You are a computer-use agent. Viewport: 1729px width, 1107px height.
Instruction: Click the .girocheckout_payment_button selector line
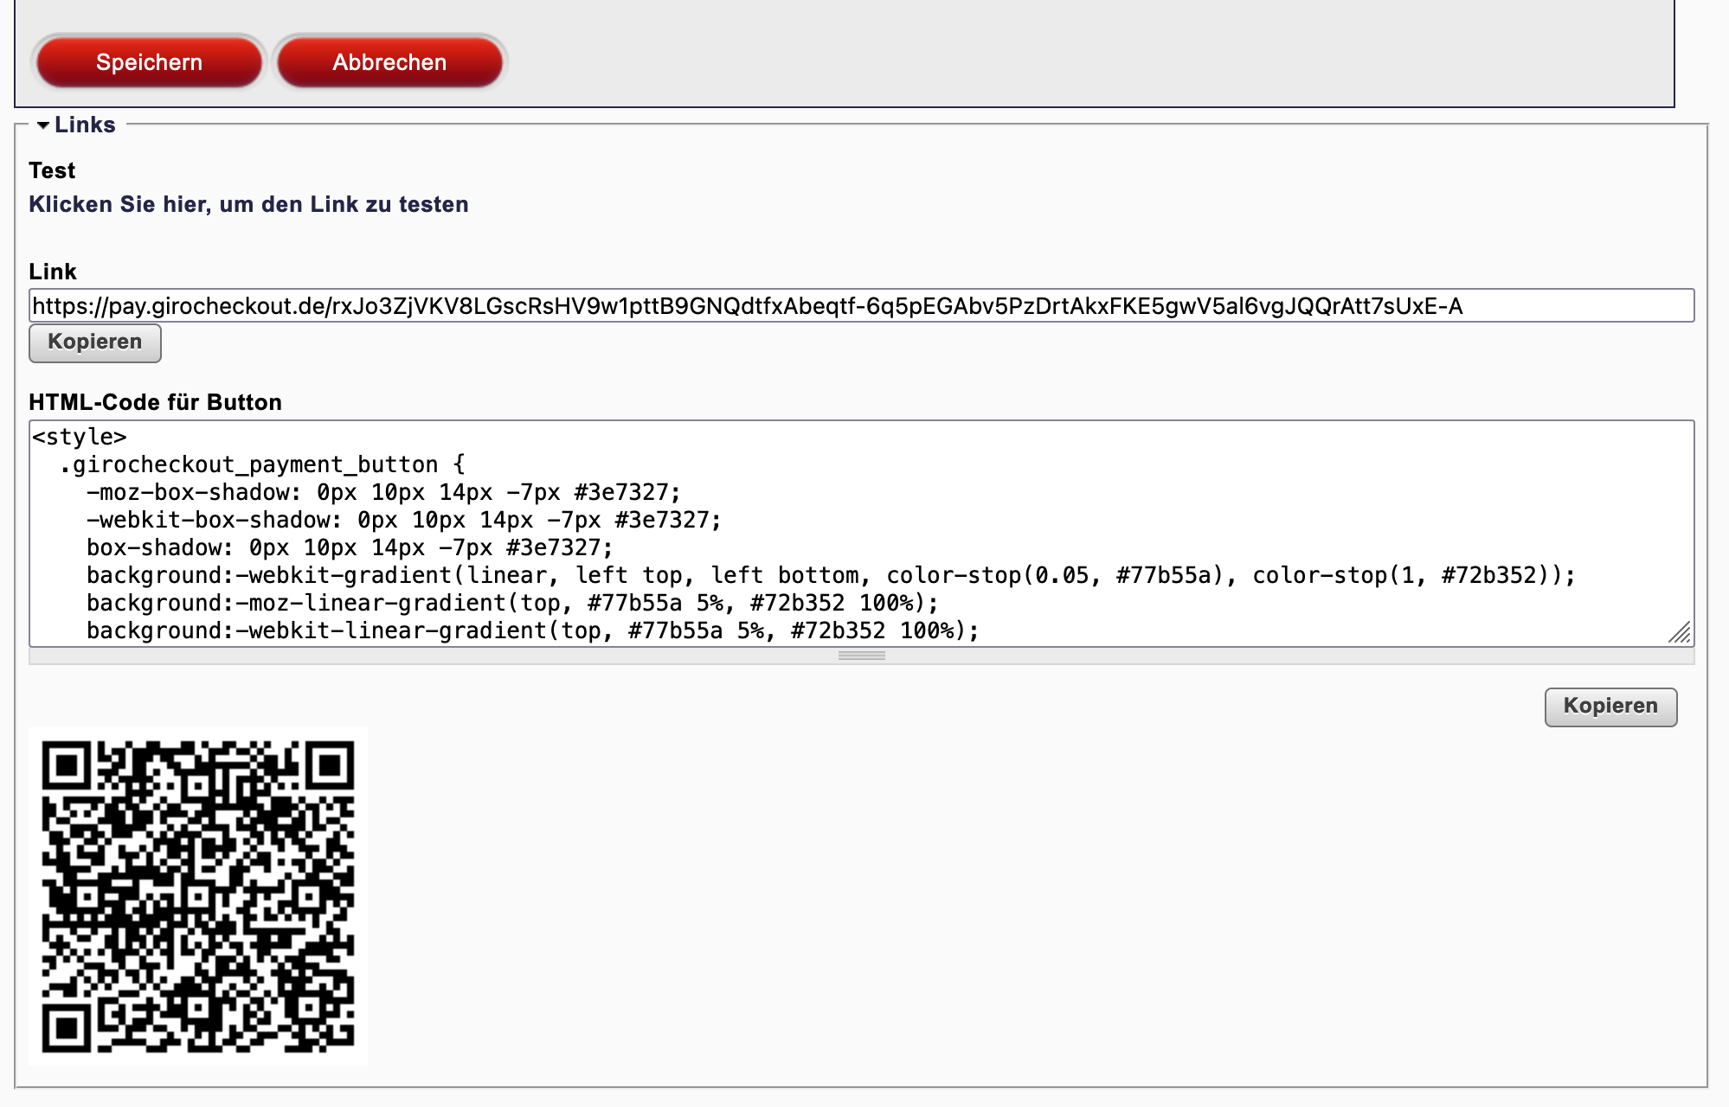point(262,465)
